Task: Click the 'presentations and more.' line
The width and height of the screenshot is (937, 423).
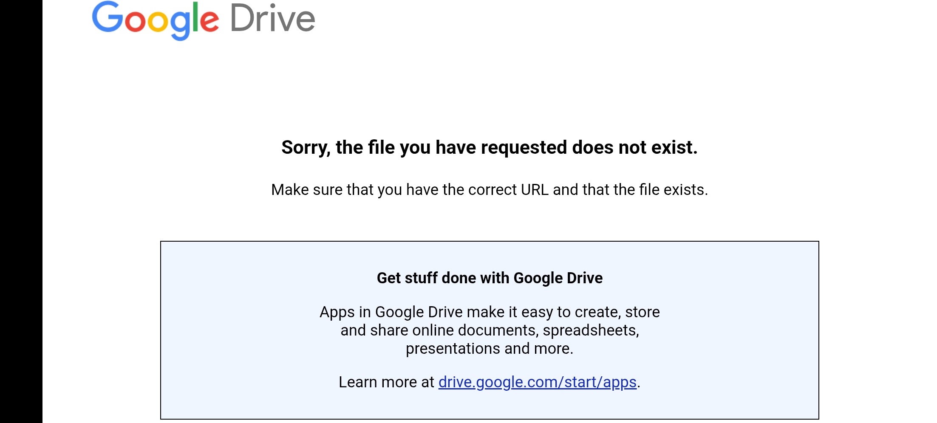Action: [490, 349]
